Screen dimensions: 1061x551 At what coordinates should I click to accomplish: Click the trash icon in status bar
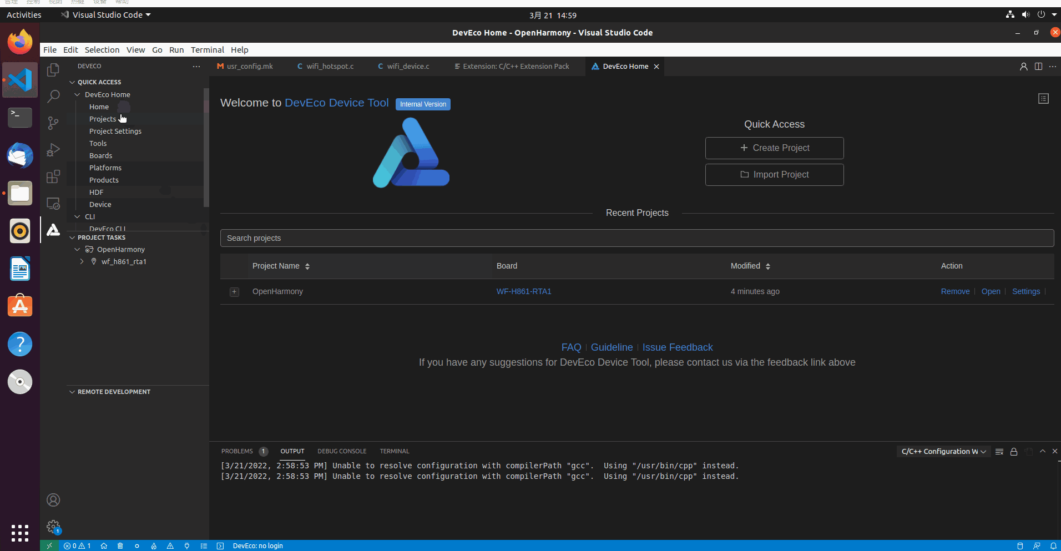click(x=120, y=546)
